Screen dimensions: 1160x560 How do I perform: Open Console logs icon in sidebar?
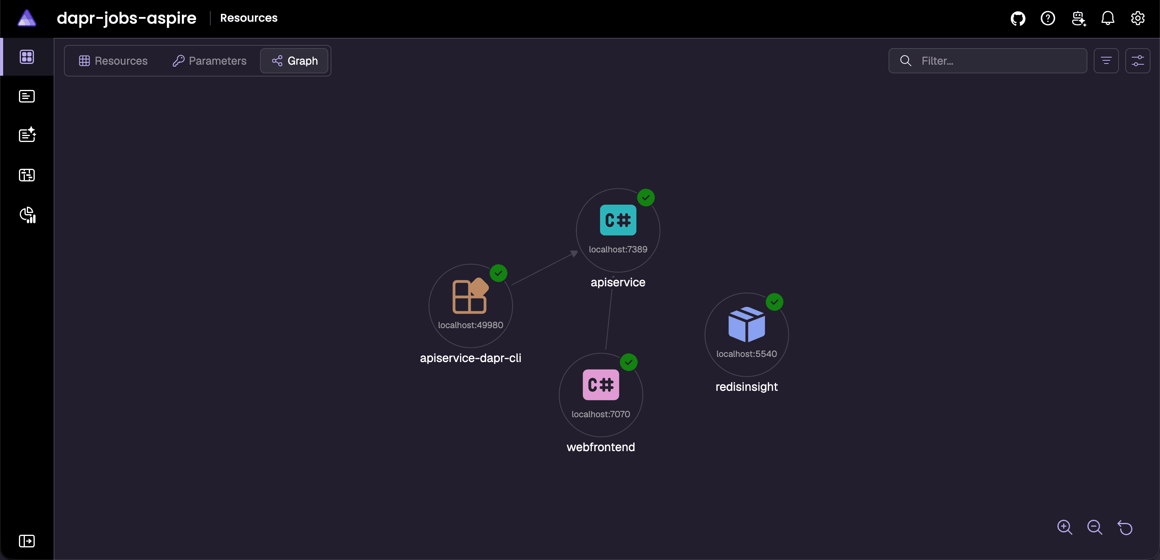click(x=27, y=96)
